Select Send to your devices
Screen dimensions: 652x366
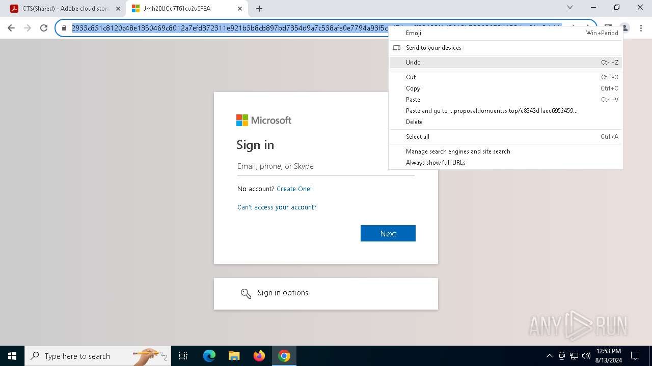click(505, 48)
